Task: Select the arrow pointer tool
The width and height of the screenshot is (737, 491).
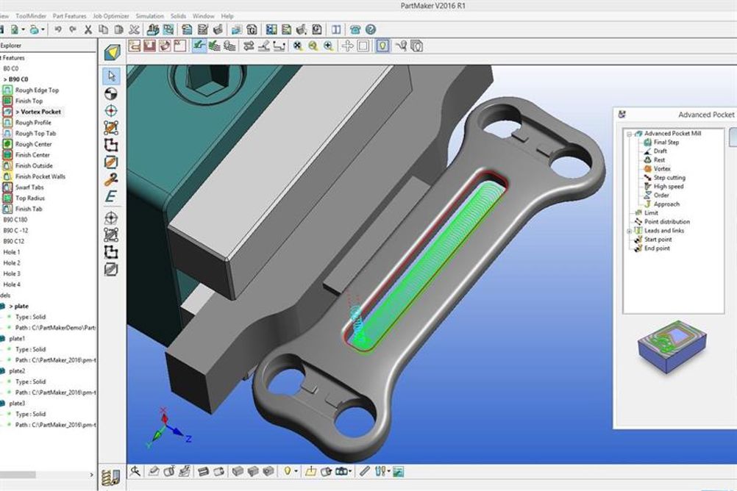Action: click(111, 76)
